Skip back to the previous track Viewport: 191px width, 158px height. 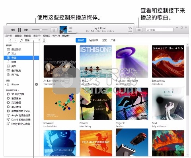click(x=13, y=30)
